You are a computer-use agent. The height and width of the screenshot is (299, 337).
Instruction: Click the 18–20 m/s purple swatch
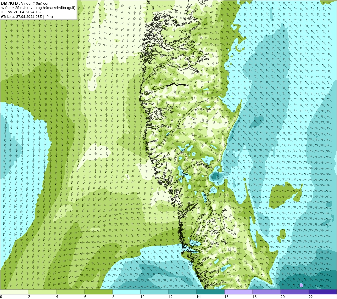tap(267, 292)
